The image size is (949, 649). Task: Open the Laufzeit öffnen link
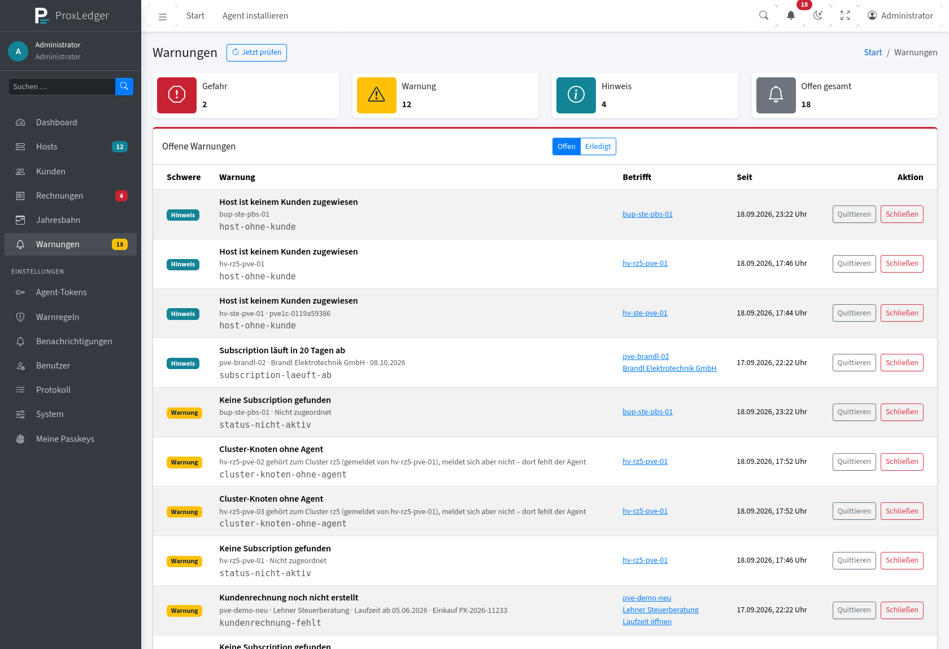click(647, 622)
